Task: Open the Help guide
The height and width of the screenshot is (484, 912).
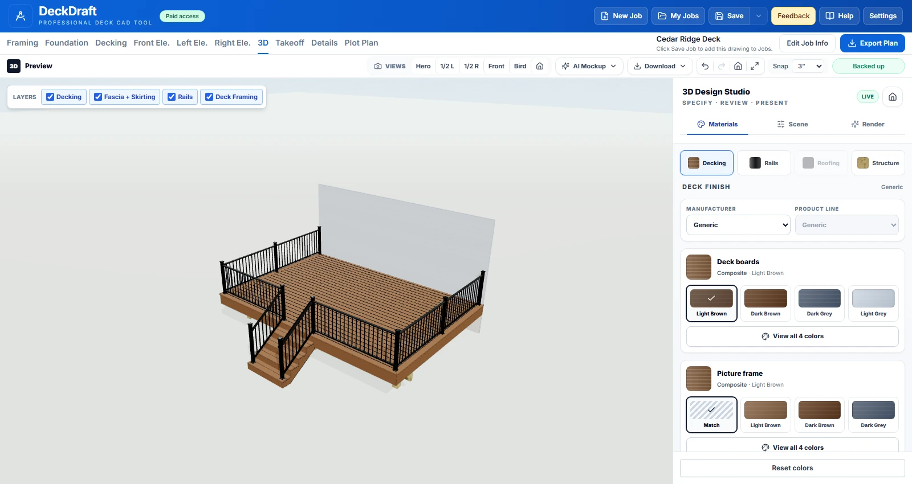Action: [840, 16]
